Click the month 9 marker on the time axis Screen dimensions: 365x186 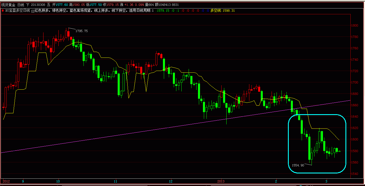(x=23, y=181)
